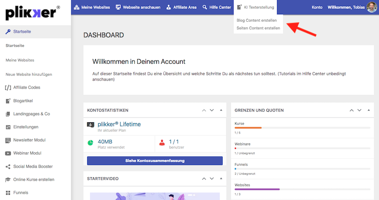The image size is (379, 200).
Task: Open Webseite anschauen in the top navigation
Action: (138, 7)
